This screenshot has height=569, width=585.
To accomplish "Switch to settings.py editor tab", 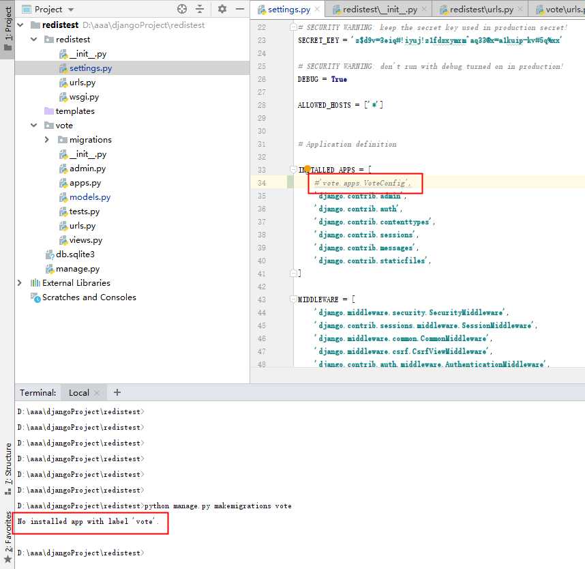I will point(289,10).
